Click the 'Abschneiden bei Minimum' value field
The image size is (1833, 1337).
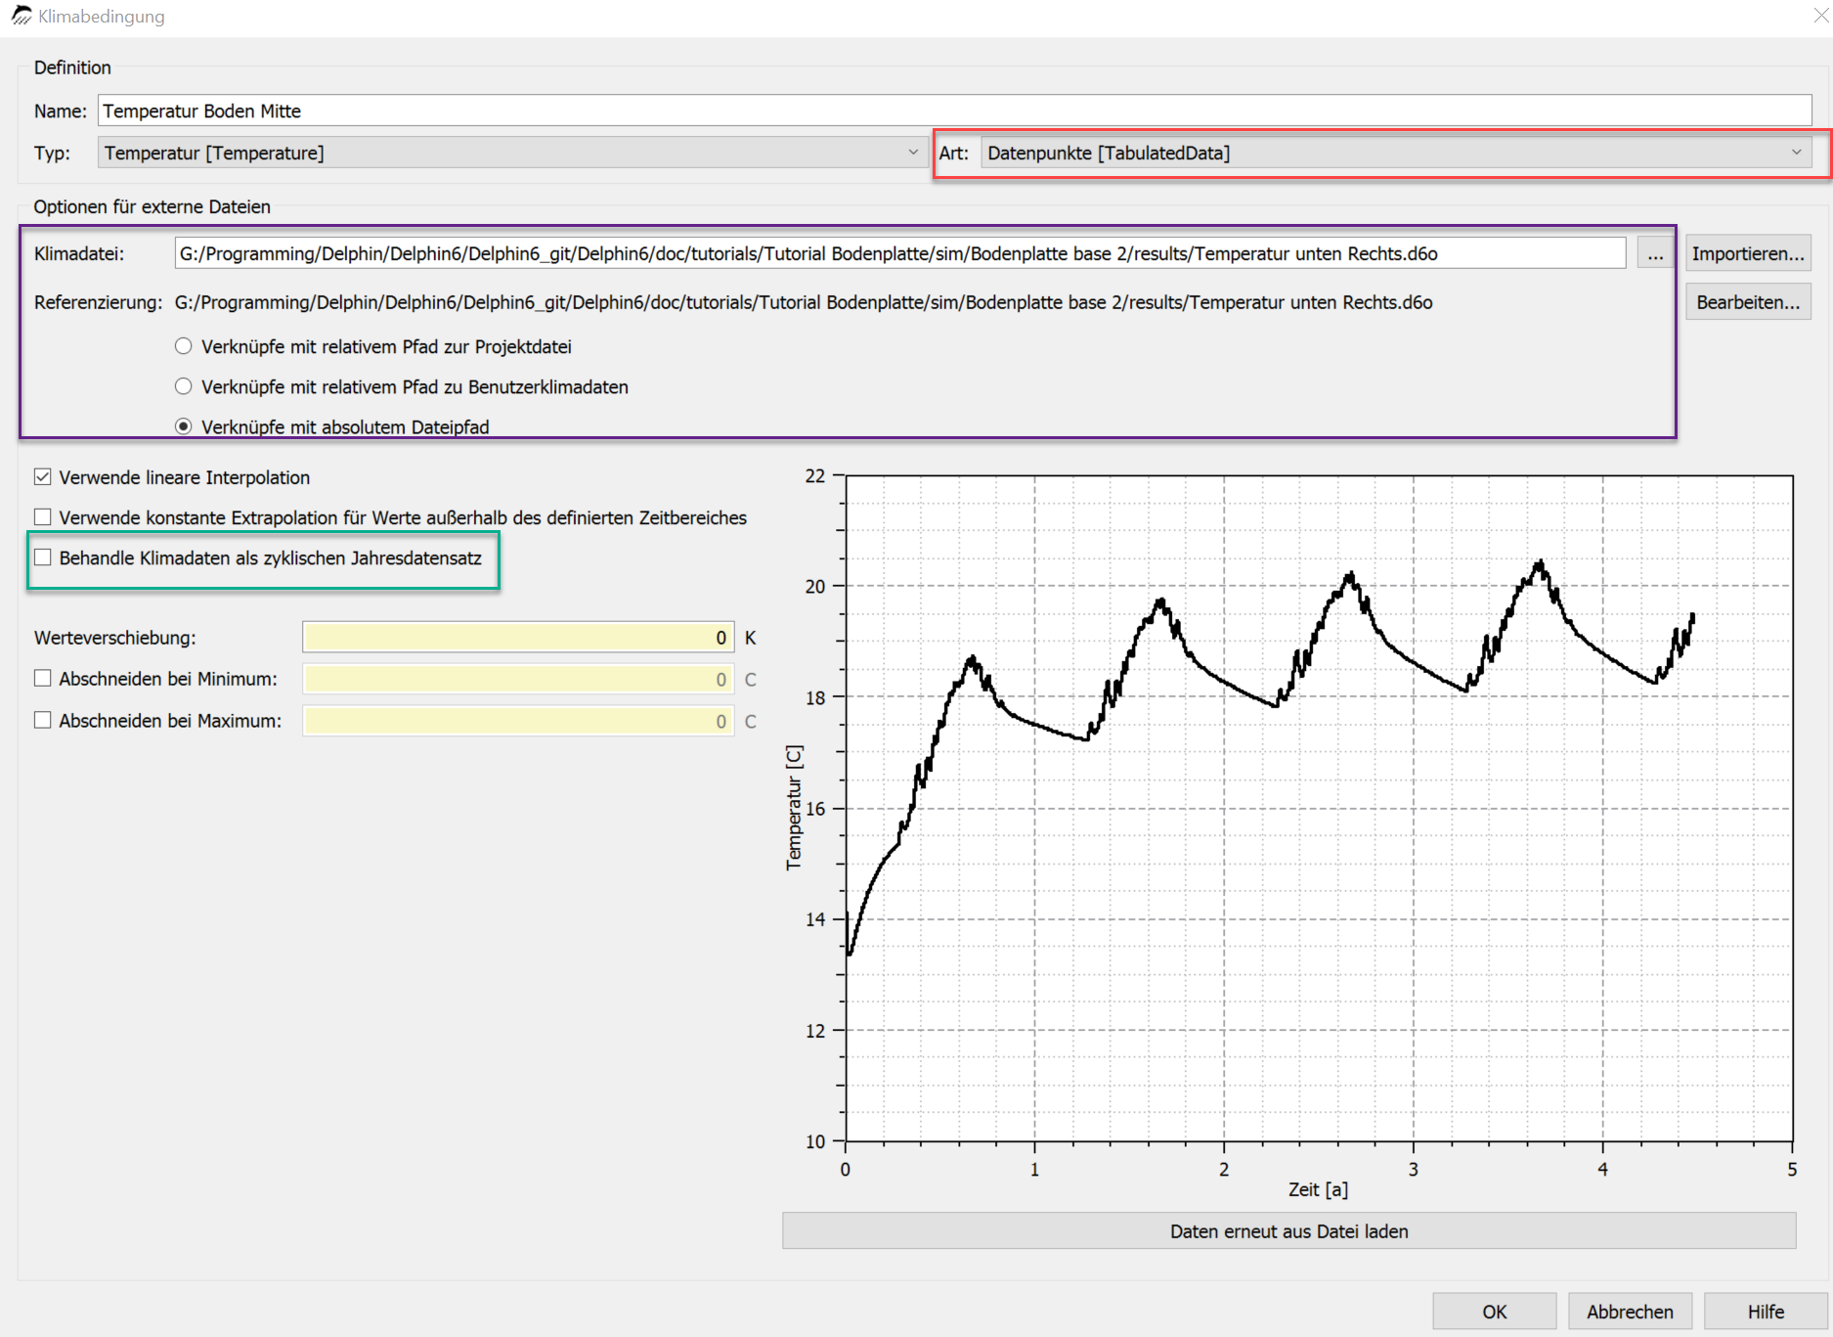(x=518, y=679)
